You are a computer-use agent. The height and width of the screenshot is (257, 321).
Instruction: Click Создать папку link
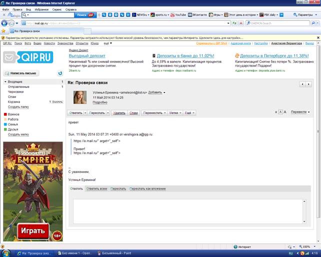(x=18, y=107)
